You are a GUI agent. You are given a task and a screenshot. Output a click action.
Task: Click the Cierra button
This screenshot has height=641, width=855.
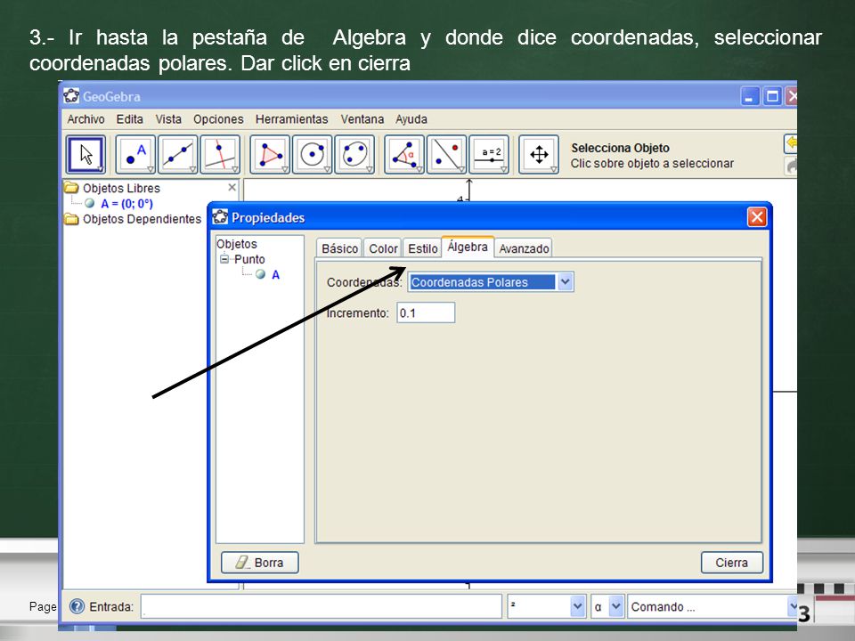(x=731, y=563)
